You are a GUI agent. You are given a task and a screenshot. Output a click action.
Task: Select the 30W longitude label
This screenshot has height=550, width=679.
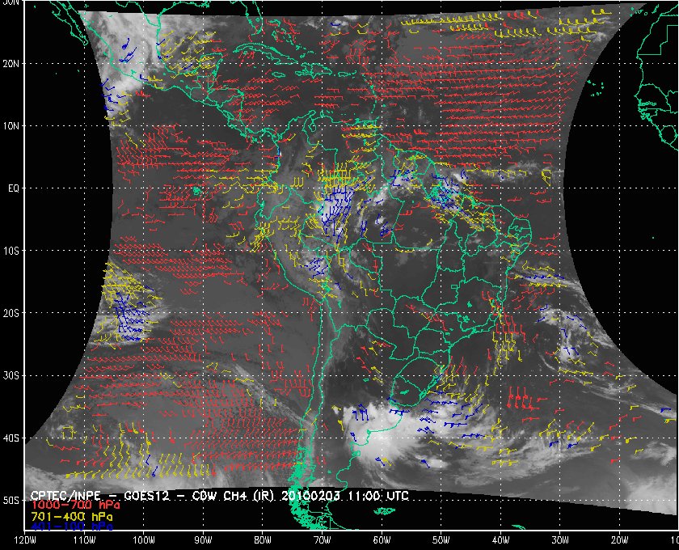point(560,540)
